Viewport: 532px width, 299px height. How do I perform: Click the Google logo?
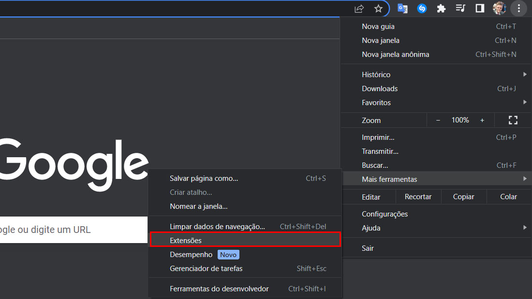point(74,164)
